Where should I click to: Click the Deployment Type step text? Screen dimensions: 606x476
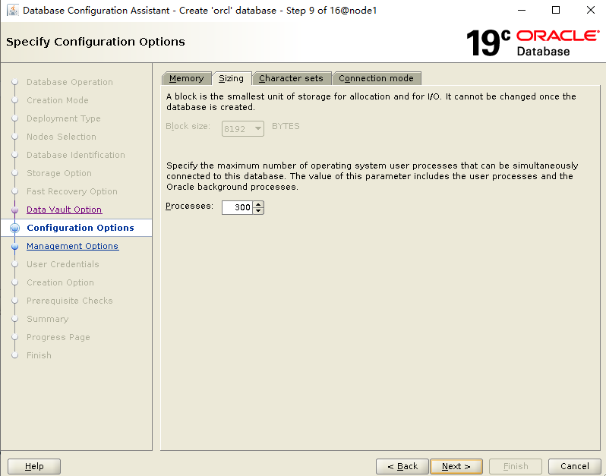pos(63,118)
